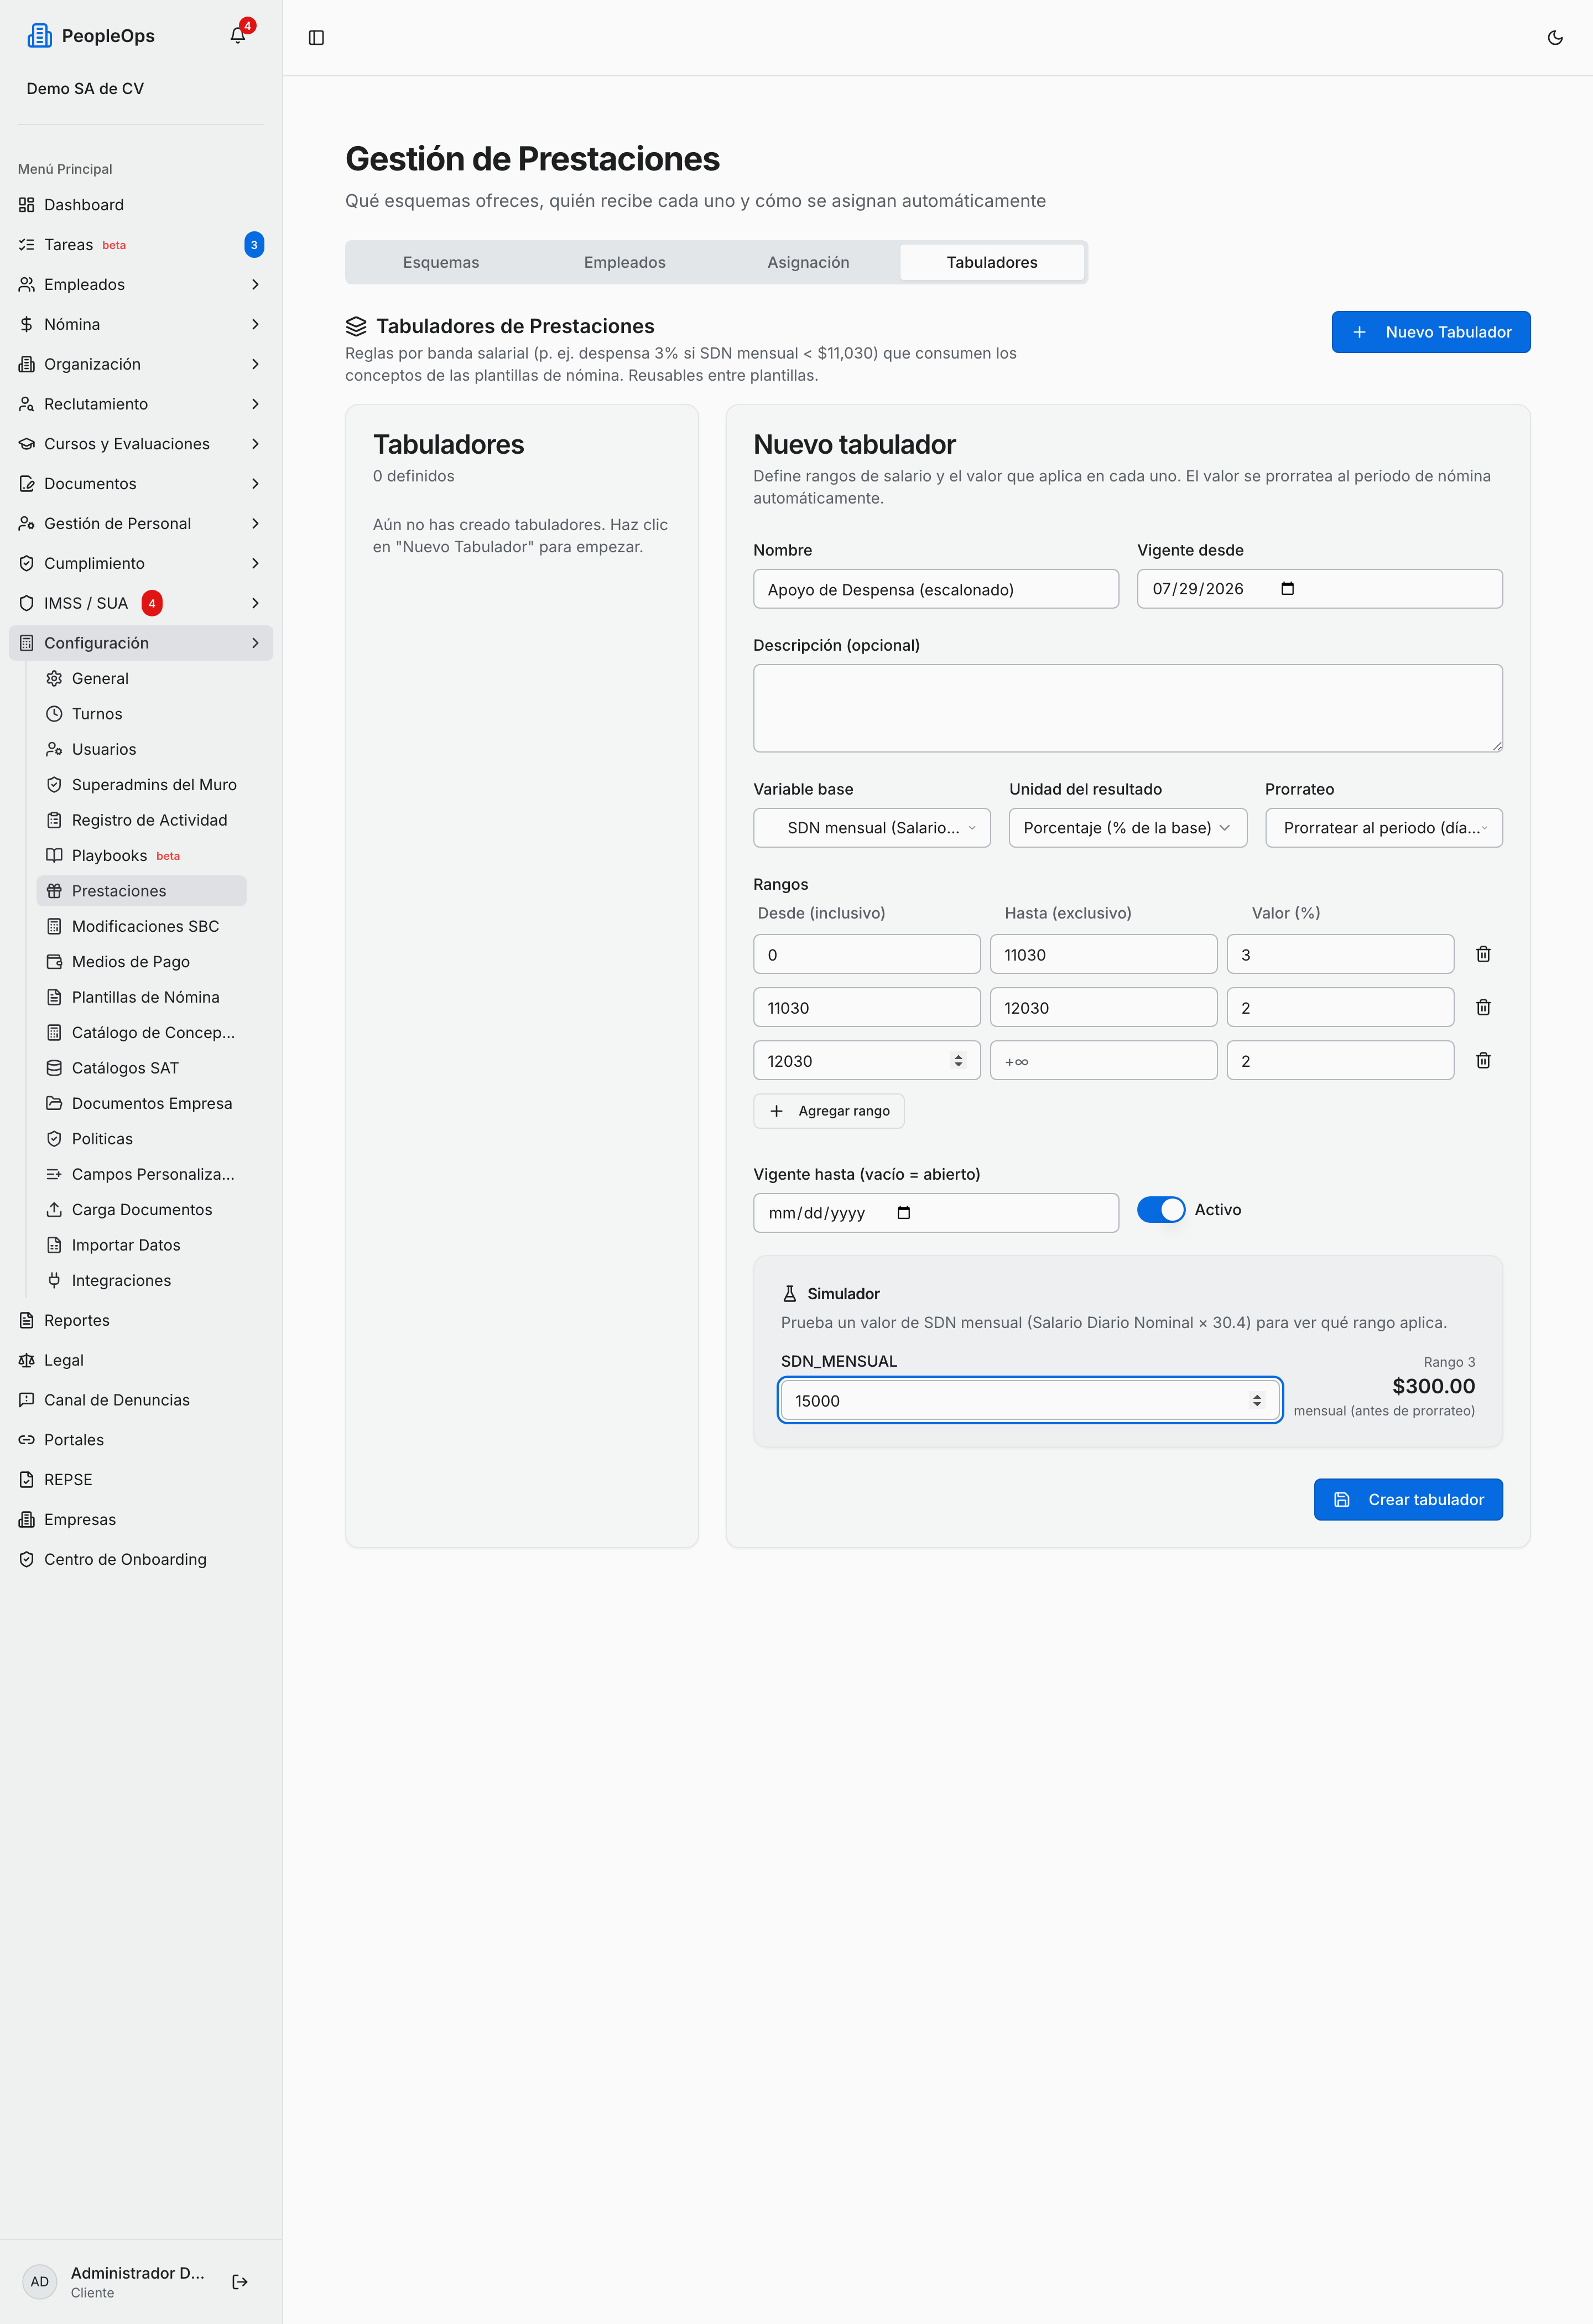Delete the 11030 to 12030 range row
Viewport: 1593px width, 2324px height.
point(1483,1007)
